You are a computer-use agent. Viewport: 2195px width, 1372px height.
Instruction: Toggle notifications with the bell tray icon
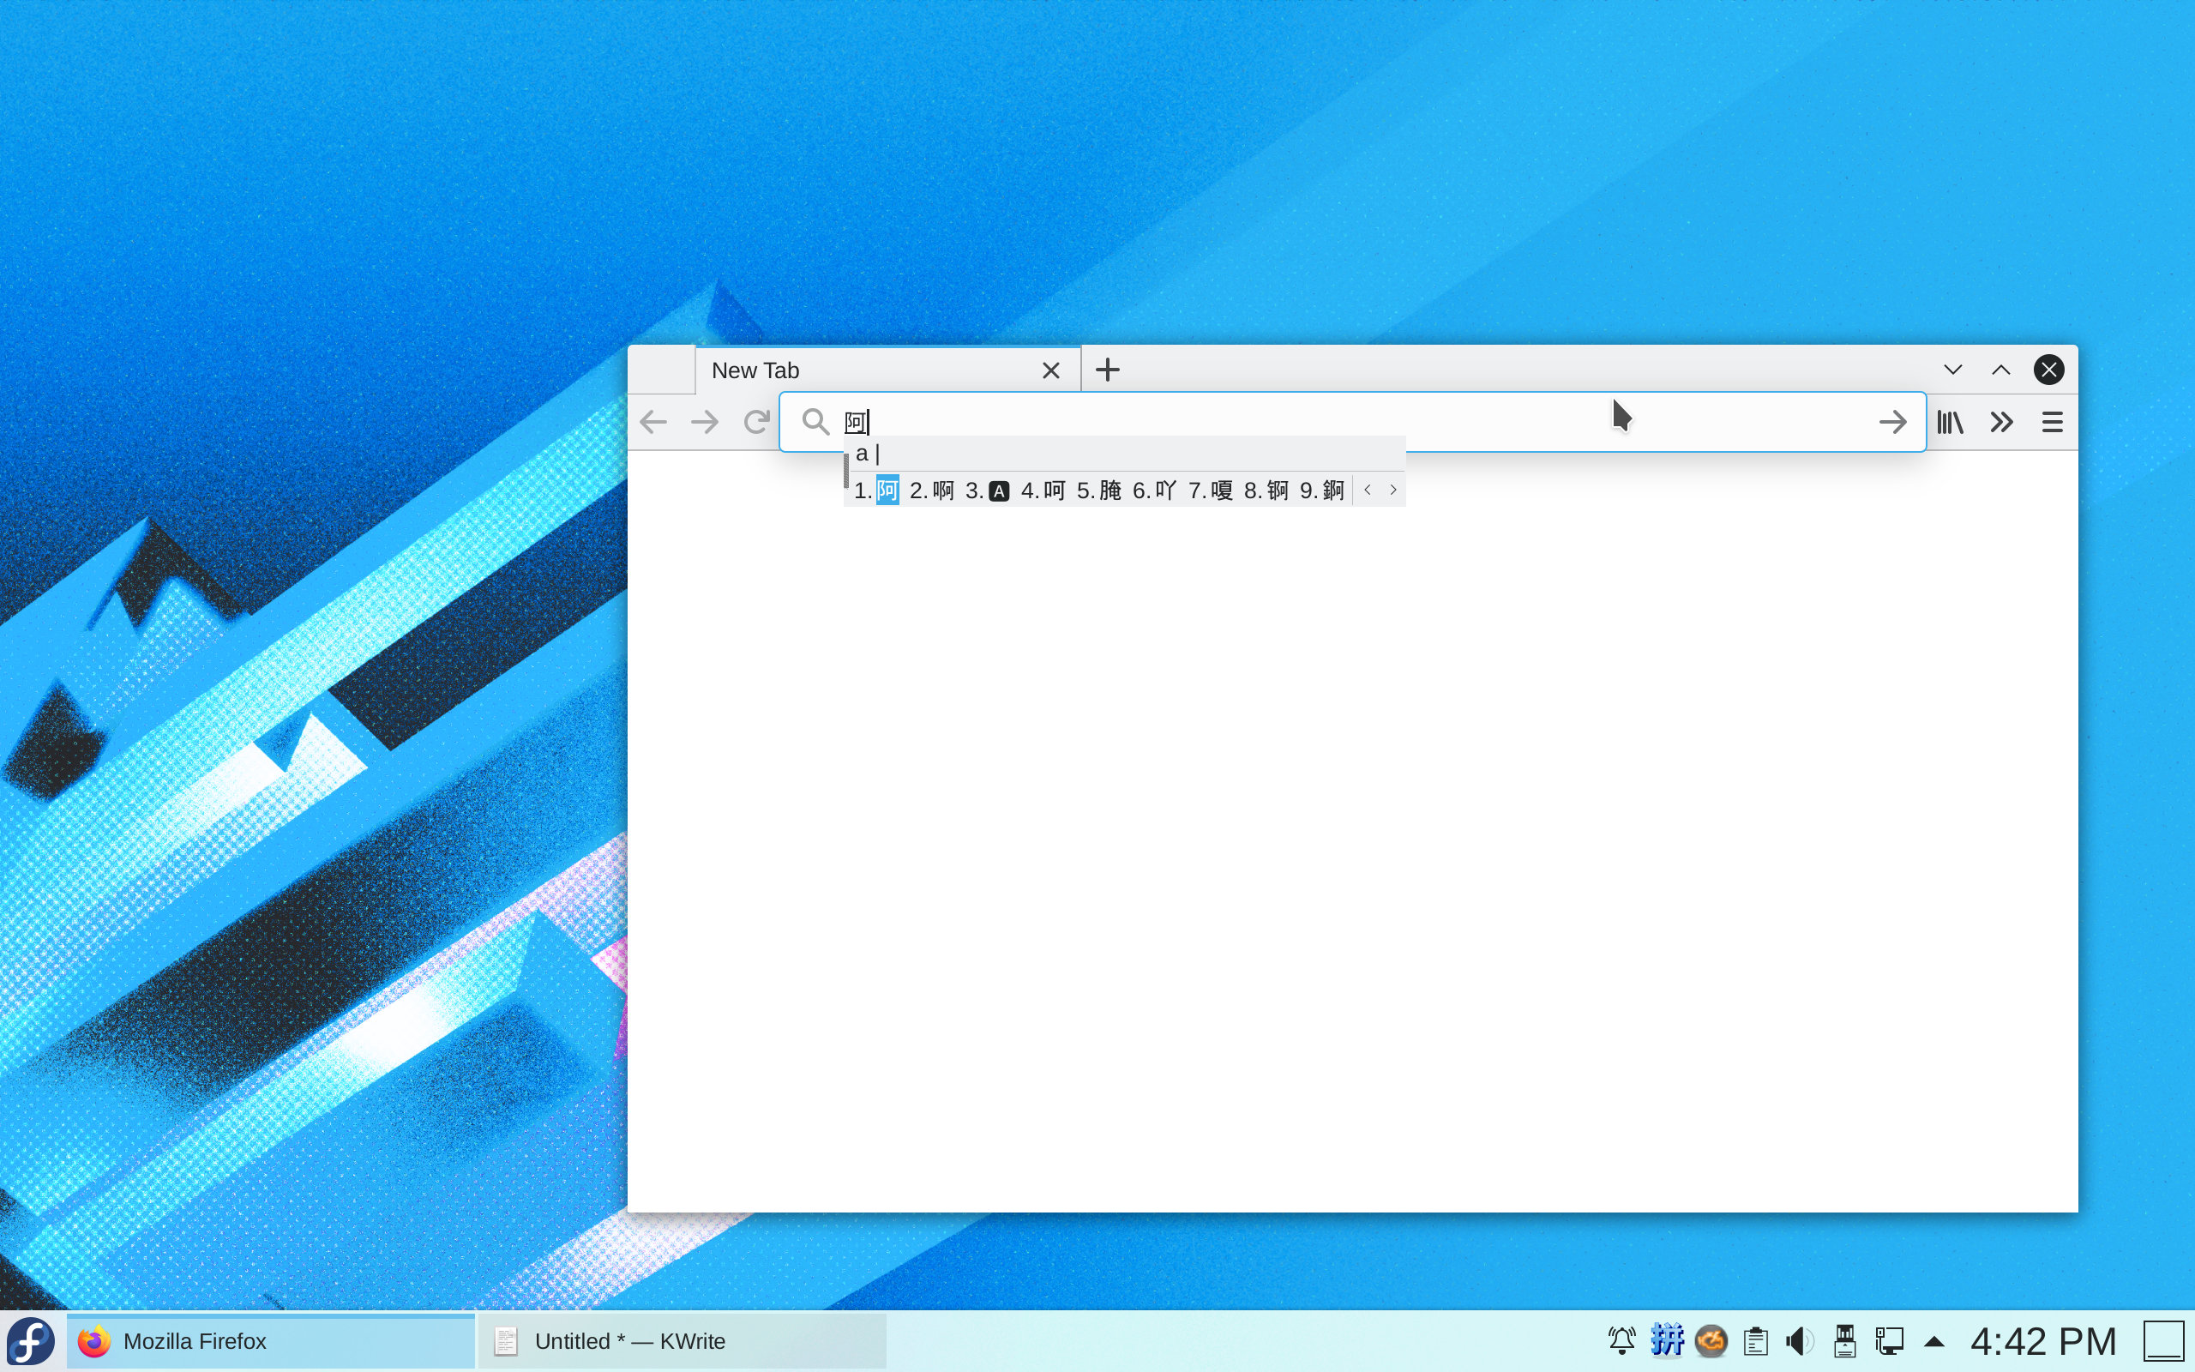(x=1621, y=1340)
